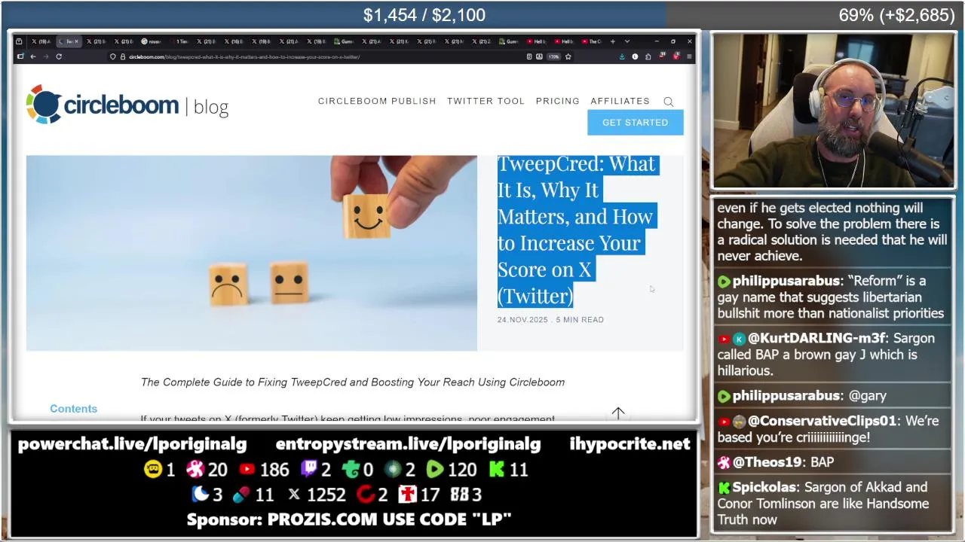Open Firefox View from the tab strip
Viewport: 965px width, 542px height.
(x=19, y=41)
